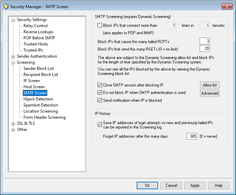Viewport: 236px width, 195px height.
Task: Expand the Sender Authentication tree node
Action: pyautogui.click(x=13, y=57)
